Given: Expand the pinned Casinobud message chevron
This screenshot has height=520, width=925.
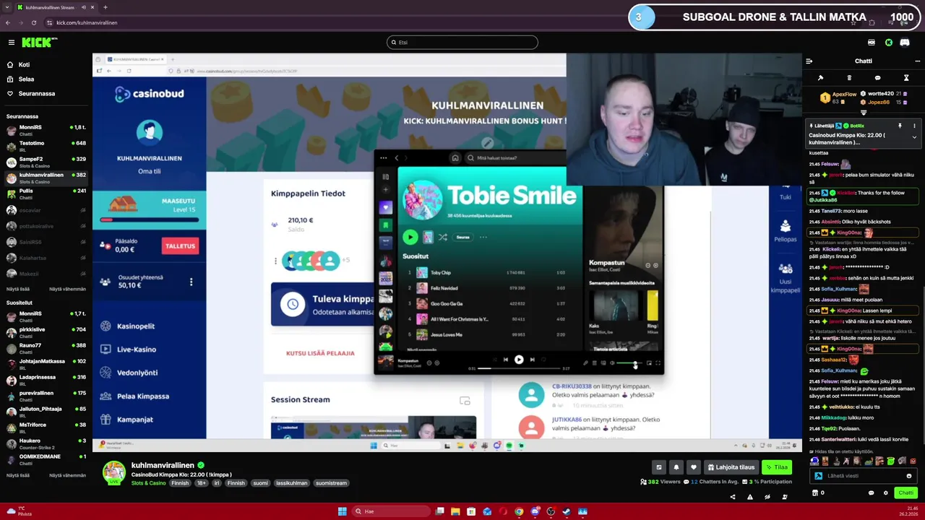Looking at the screenshot, I should (x=914, y=137).
